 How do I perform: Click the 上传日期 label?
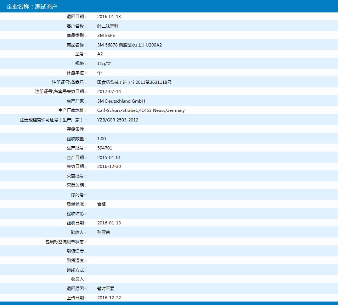(x=77, y=298)
